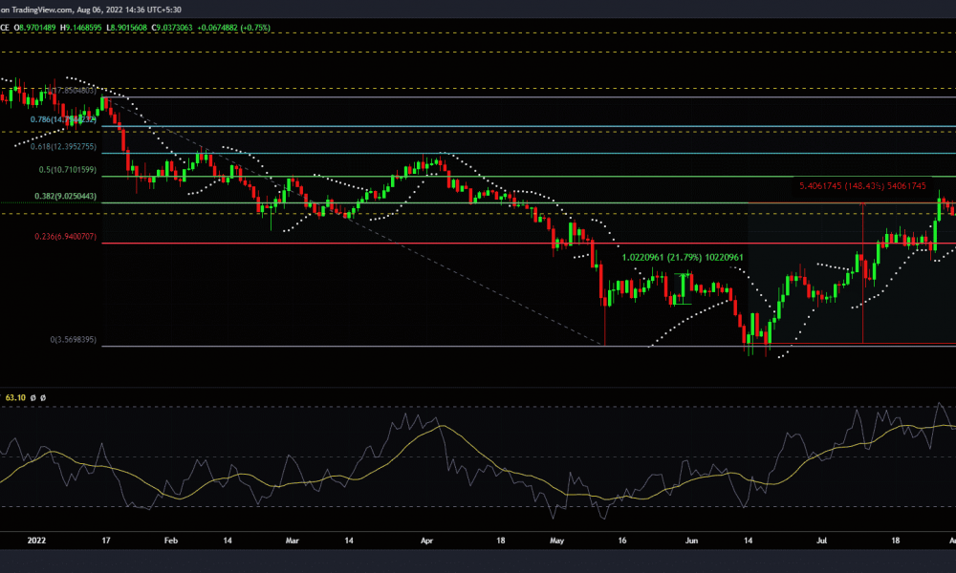Click the high price value H9.1468595
This screenshot has height=573, width=956.
81,28
